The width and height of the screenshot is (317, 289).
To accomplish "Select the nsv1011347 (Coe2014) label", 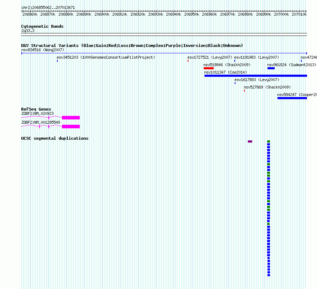I will tap(225, 72).
